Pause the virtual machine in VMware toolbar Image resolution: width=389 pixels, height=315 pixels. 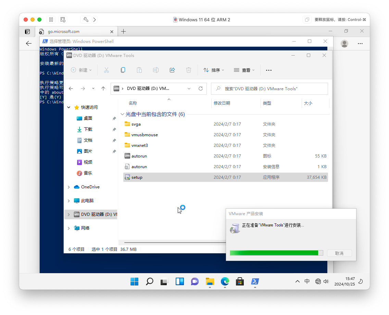coord(51,20)
